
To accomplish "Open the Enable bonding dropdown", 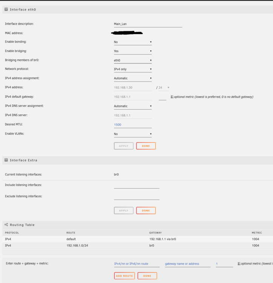I will point(133,42).
